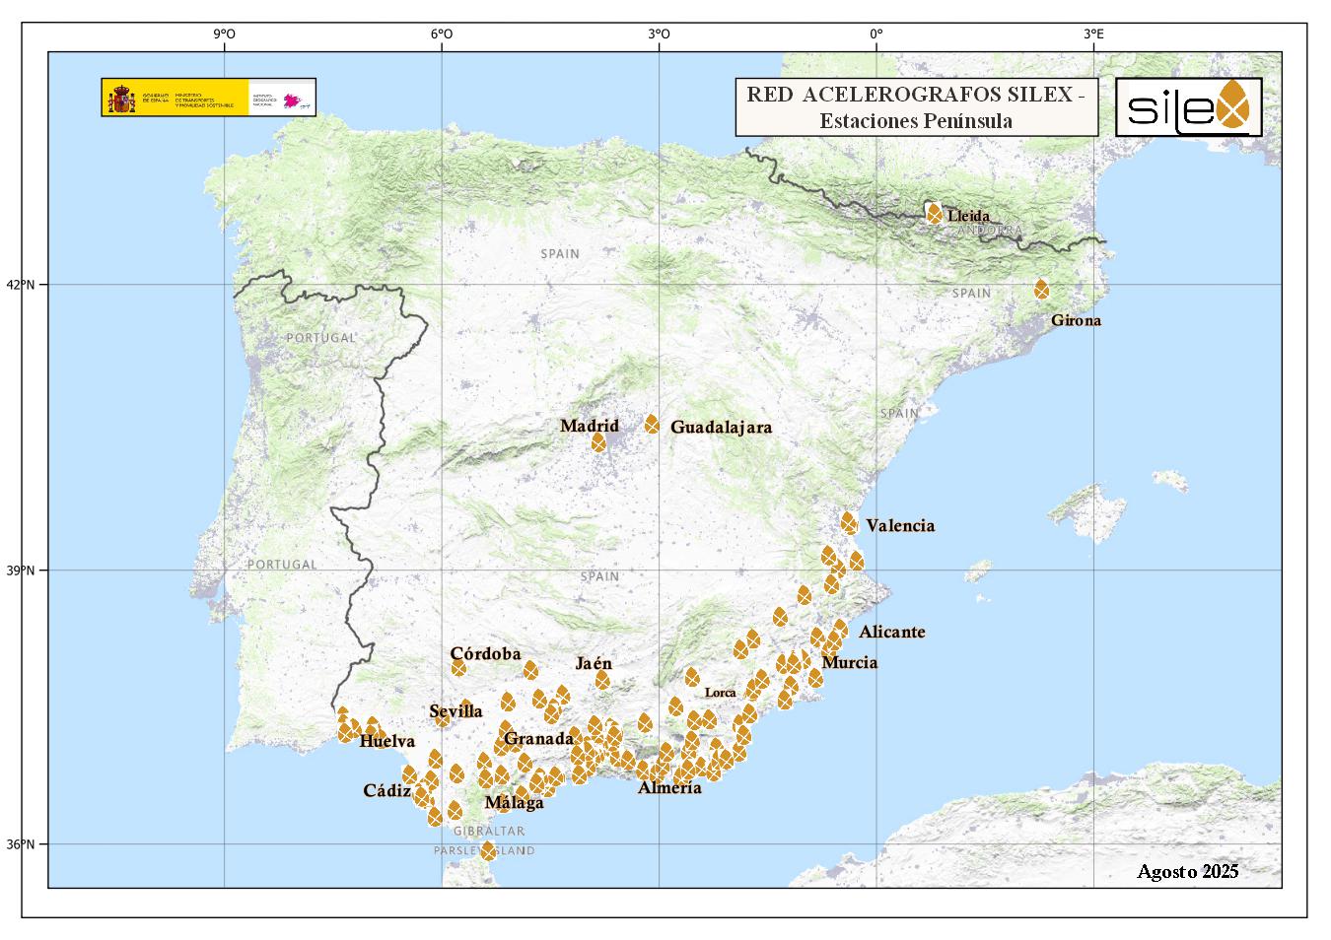Select the Guadalajara station marker
This screenshot has height=940, width=1331.
tap(652, 425)
